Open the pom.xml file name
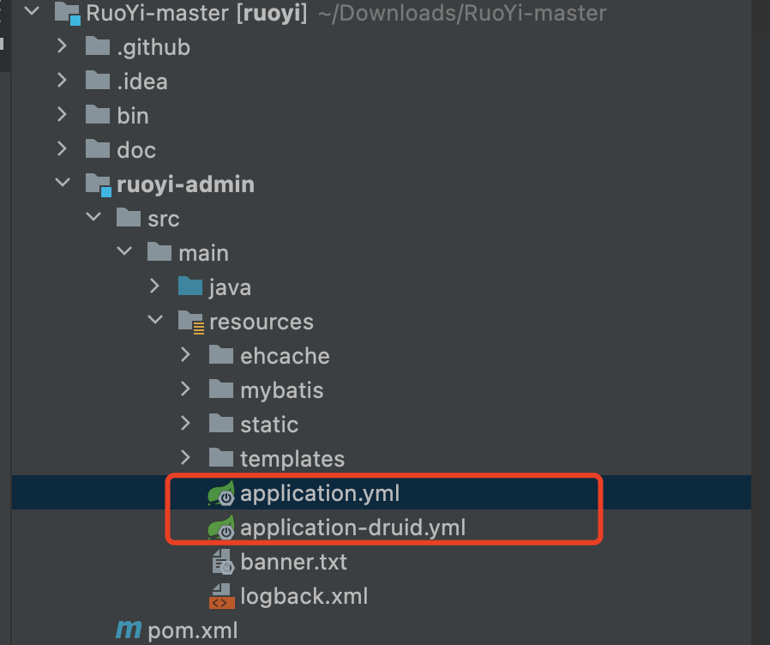Viewport: 770px width, 645px height. coord(192,630)
